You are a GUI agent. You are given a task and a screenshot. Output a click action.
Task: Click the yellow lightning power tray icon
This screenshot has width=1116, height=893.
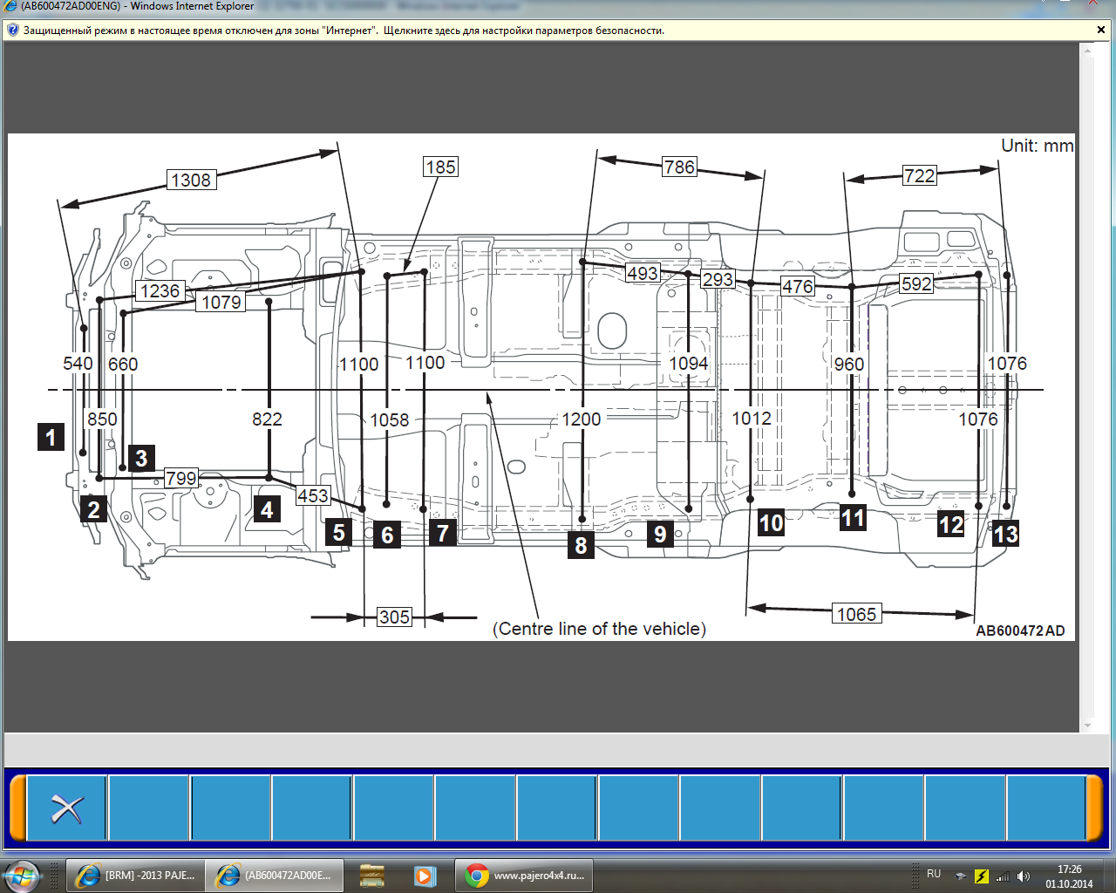982,876
